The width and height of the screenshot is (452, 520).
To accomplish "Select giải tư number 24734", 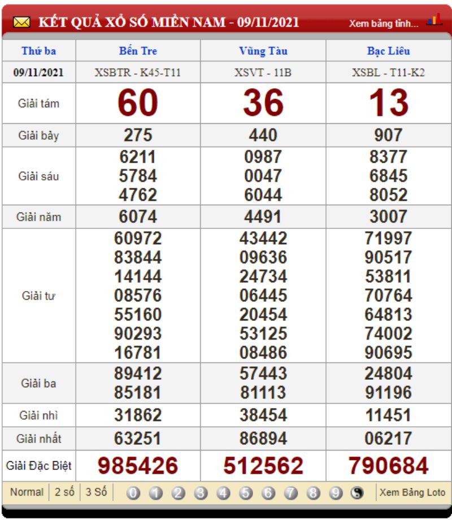I will (x=263, y=276).
